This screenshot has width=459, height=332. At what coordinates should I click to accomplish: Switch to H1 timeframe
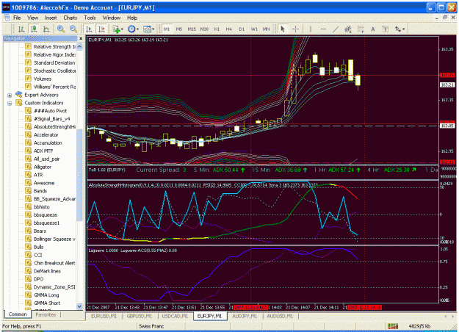[217, 29]
